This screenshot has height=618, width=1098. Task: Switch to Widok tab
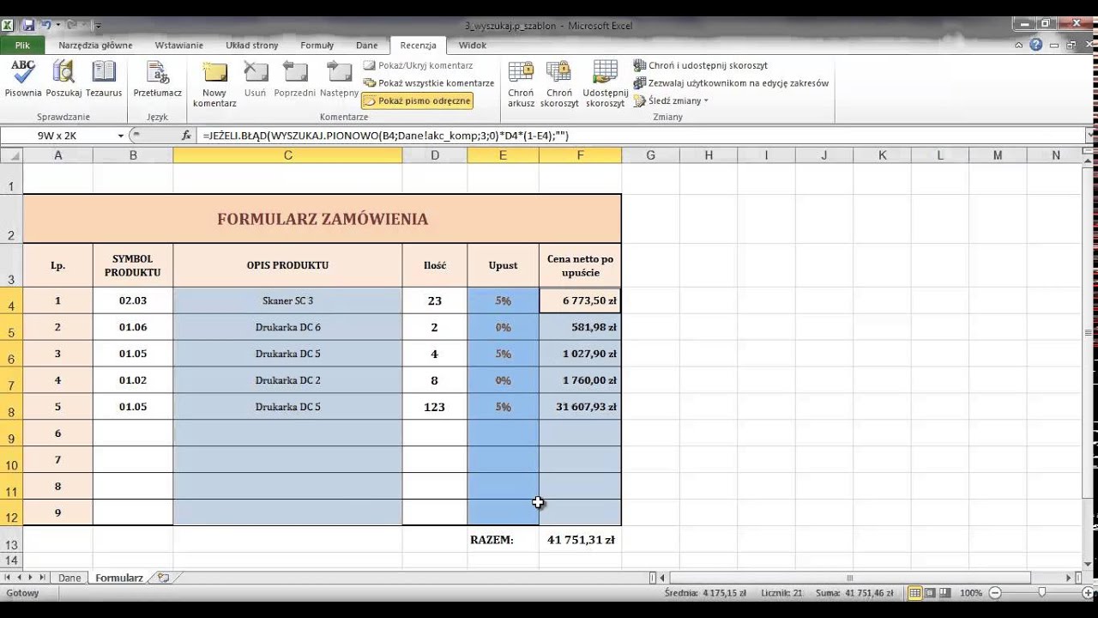[473, 45]
